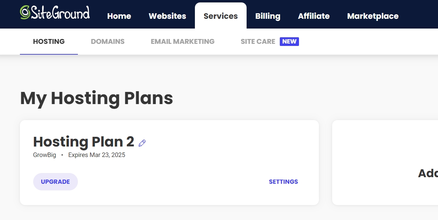Switch to the Hosting tab
438x220 pixels.
click(49, 41)
